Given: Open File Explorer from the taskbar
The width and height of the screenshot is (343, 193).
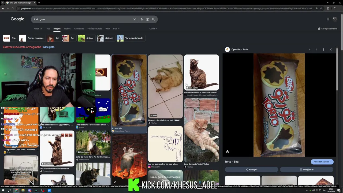Looking at the screenshot, I should click(23, 191).
